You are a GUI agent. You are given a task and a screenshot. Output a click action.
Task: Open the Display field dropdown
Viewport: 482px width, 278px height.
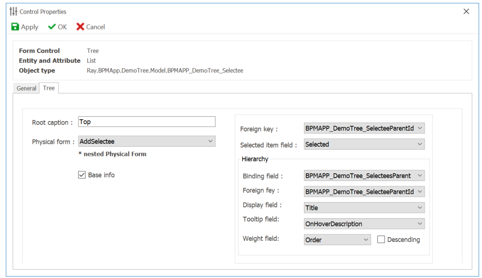click(x=419, y=208)
